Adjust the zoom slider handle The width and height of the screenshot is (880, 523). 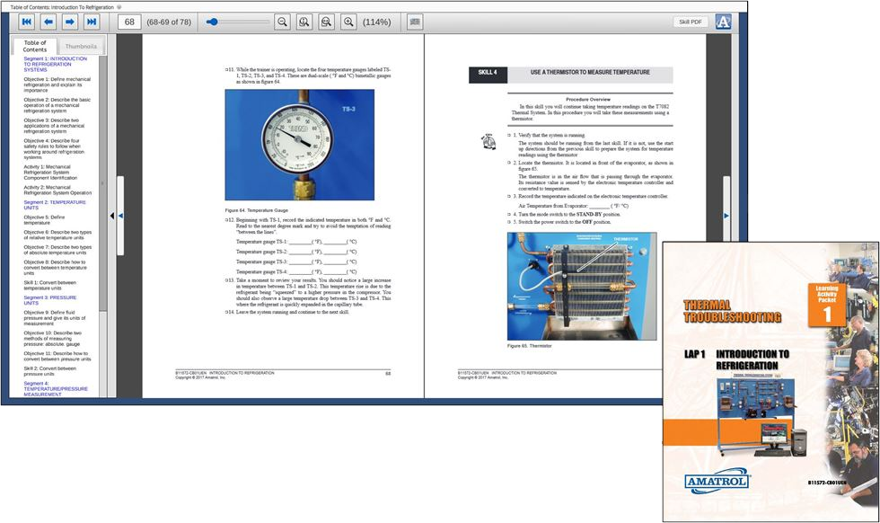point(212,22)
